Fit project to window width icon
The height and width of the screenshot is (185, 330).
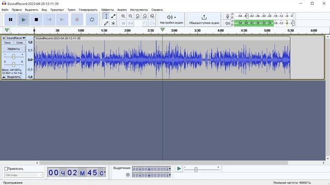click(x=145, y=16)
